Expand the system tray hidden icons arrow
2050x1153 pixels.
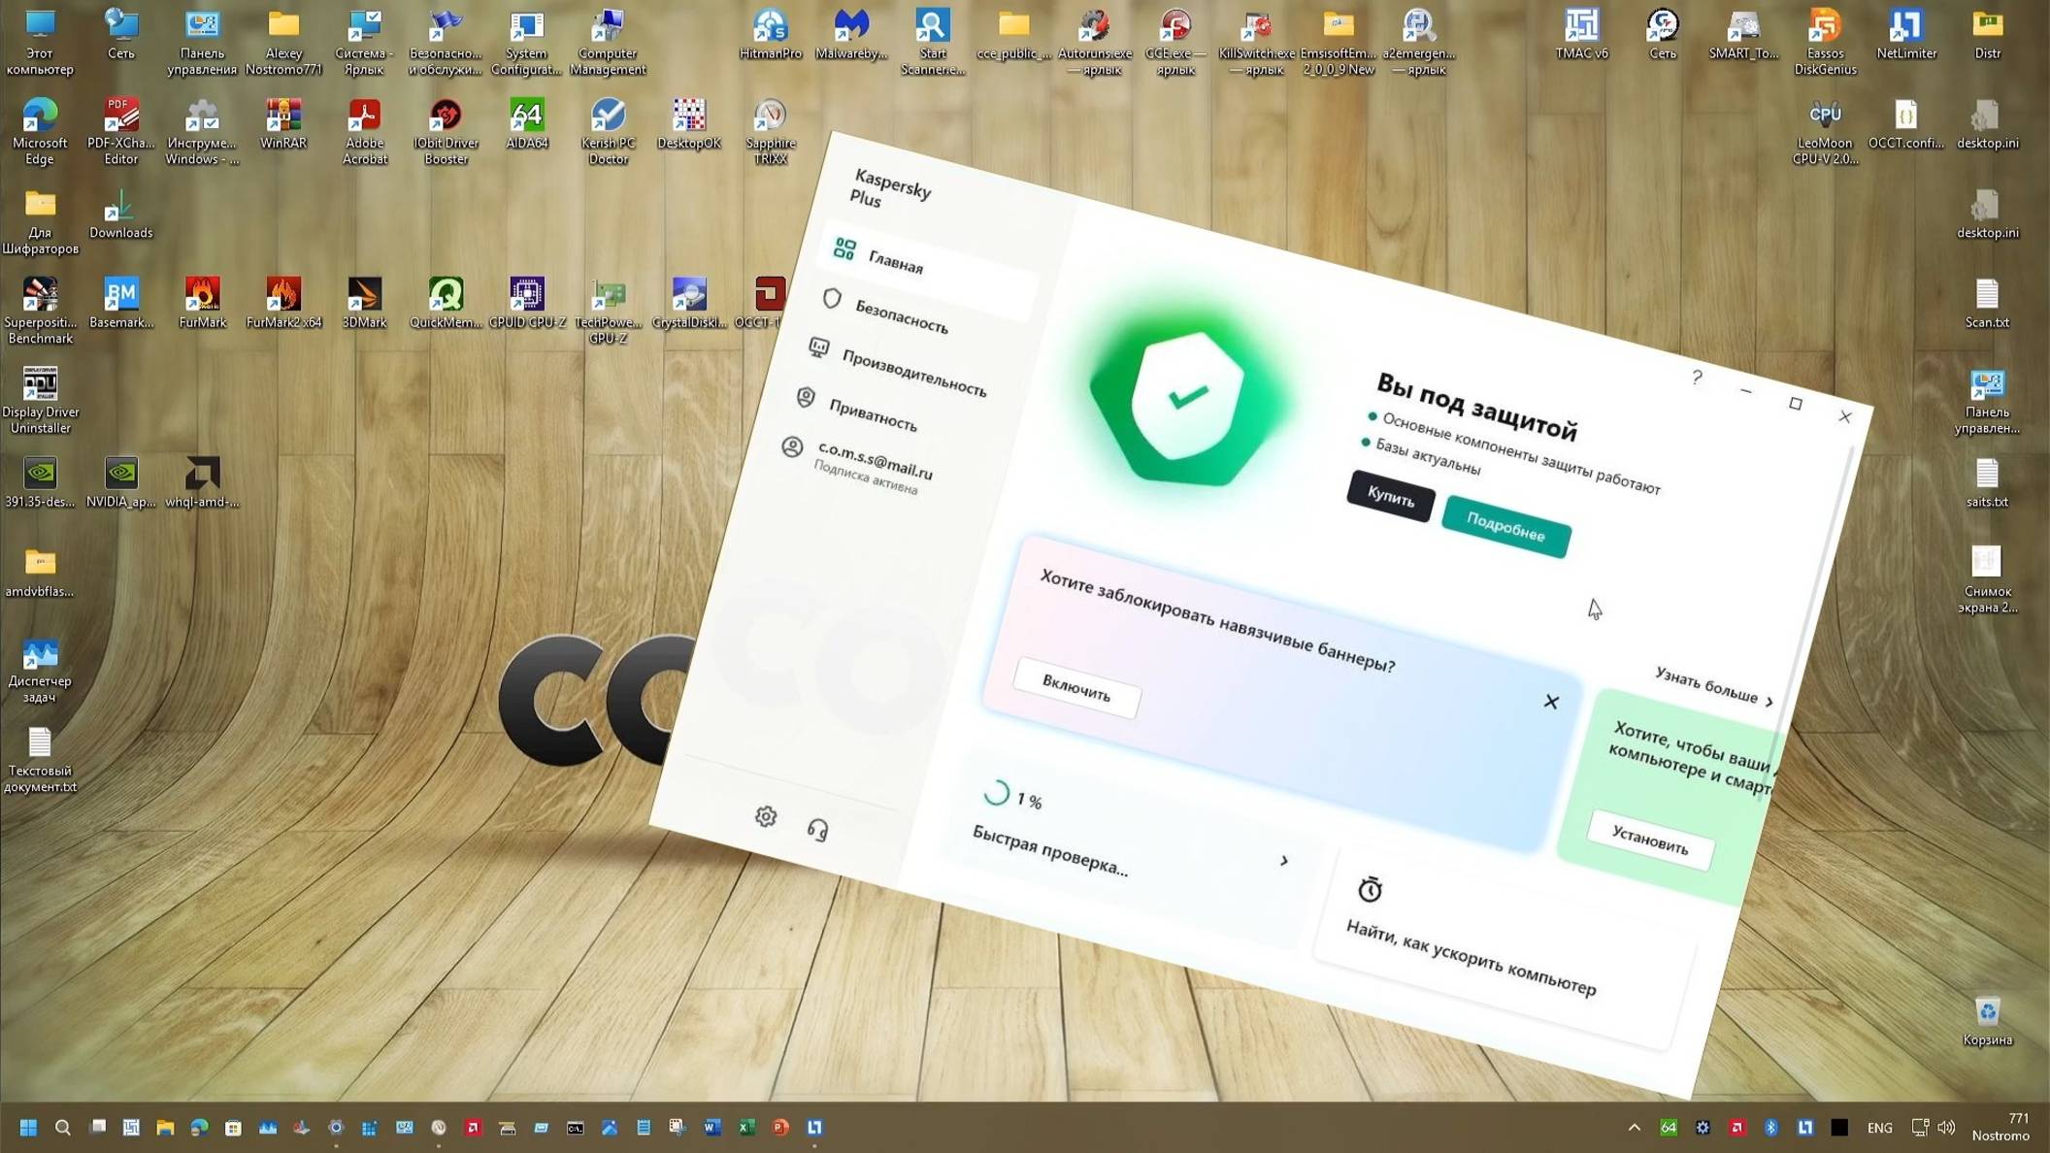coord(1635,1128)
